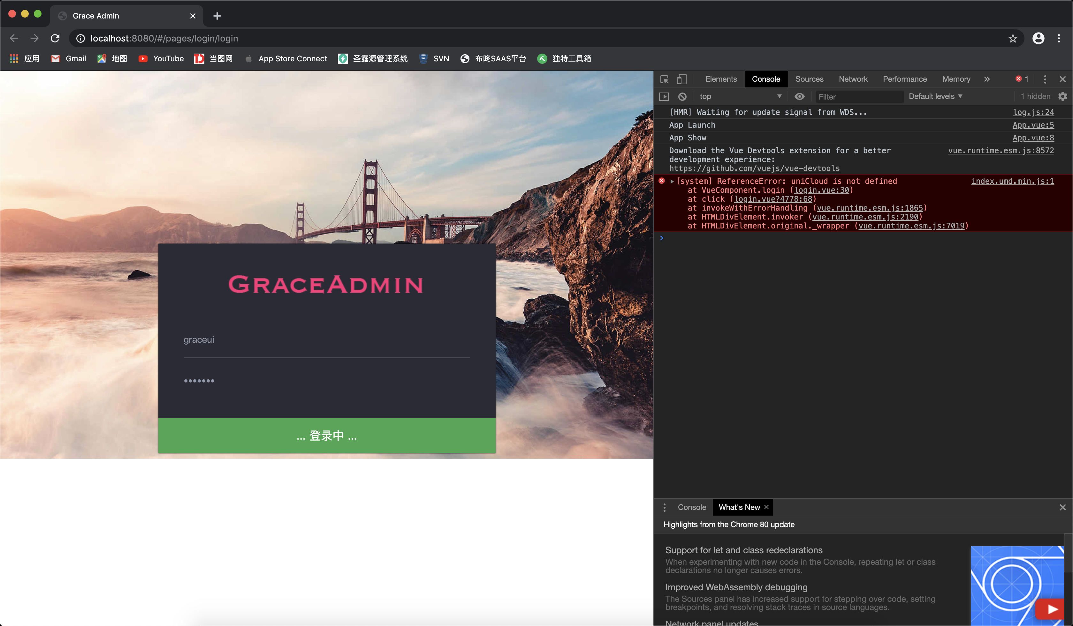The height and width of the screenshot is (626, 1073).
Task: Expand the uniCloud ReferenceError entry
Action: click(672, 182)
